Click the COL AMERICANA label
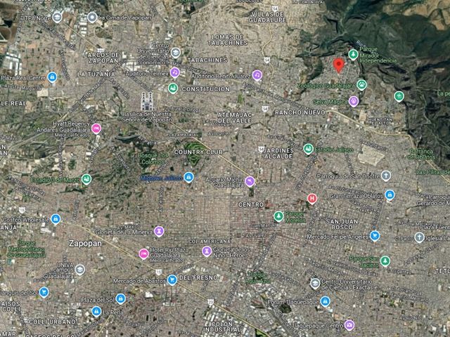The image size is (450, 337). click(210, 242)
